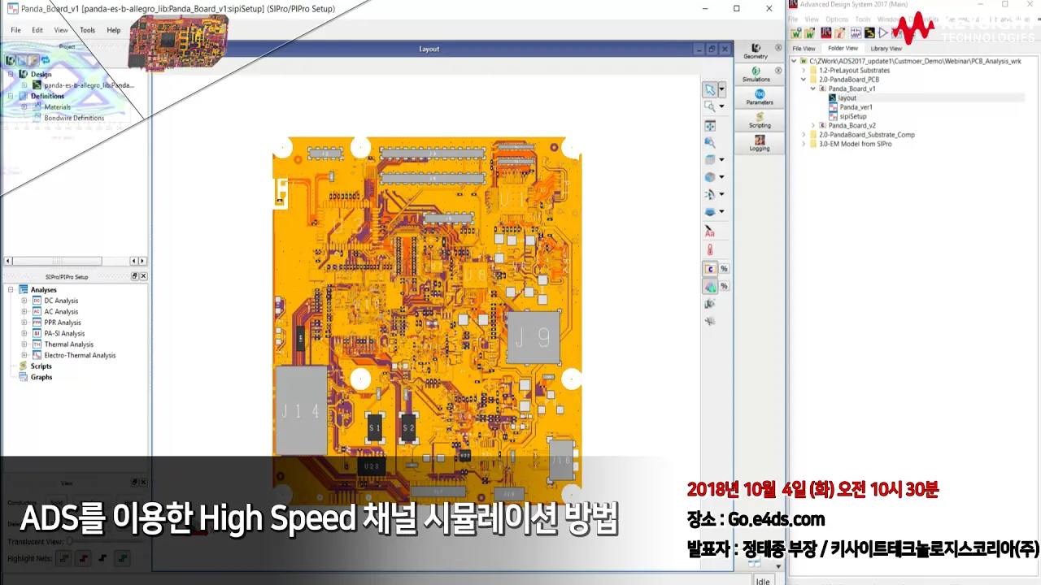Click the first Highlight Nets button

[x=63, y=558]
